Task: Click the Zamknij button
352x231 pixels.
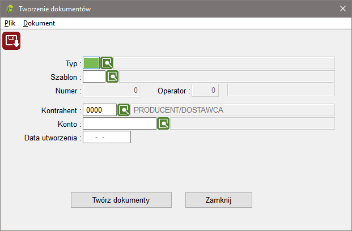Action: pyautogui.click(x=219, y=200)
